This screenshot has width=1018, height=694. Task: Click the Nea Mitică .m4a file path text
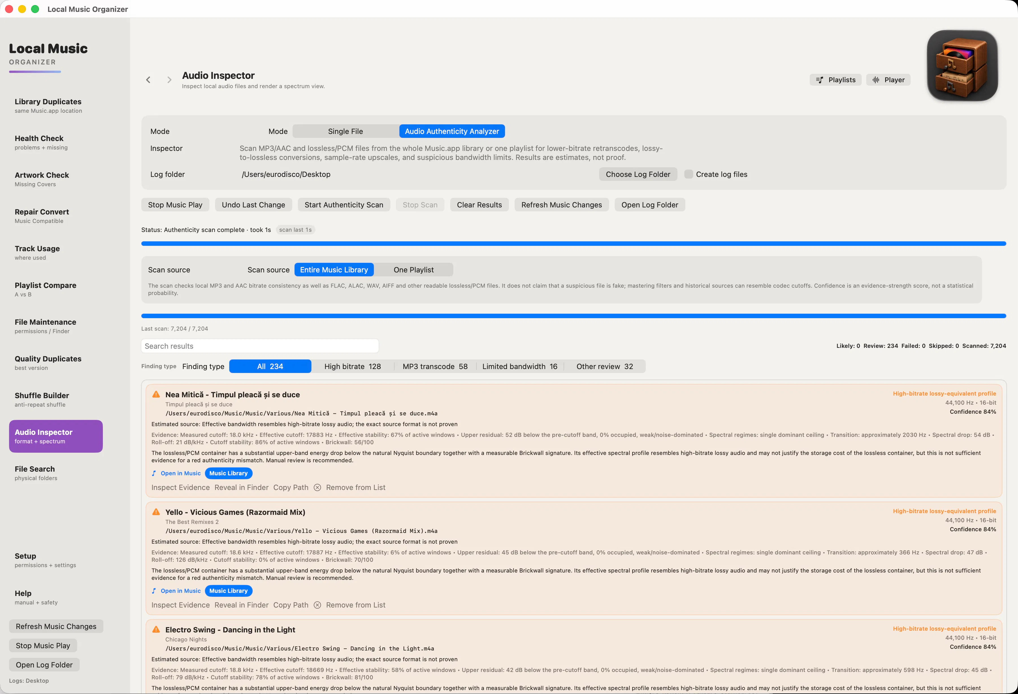(x=301, y=413)
